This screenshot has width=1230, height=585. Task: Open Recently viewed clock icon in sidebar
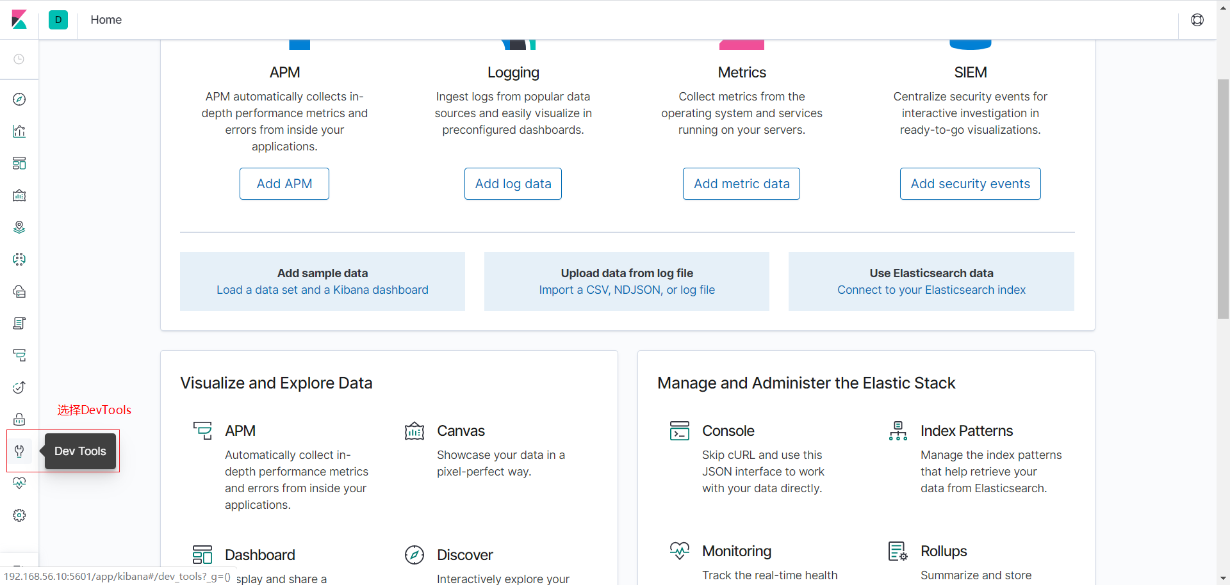[x=19, y=59]
